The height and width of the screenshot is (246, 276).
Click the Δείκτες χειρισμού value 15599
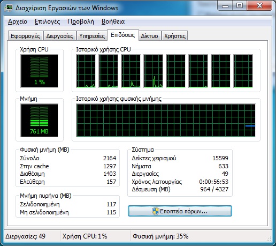point(220,158)
